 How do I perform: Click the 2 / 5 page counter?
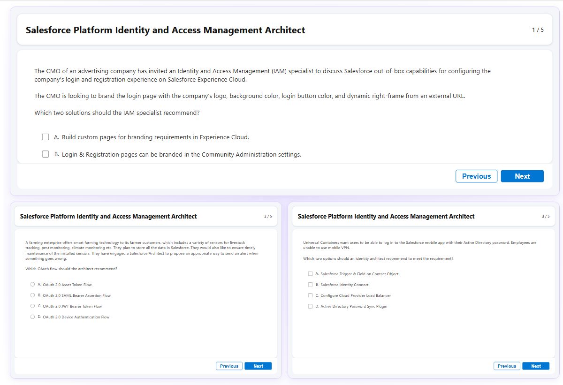coord(268,216)
